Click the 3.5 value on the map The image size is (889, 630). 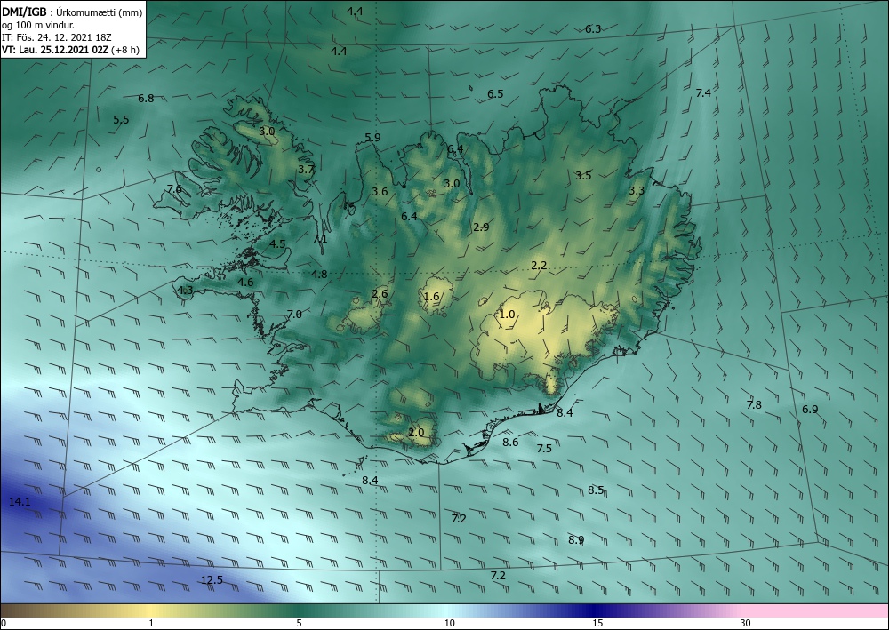coord(583,176)
